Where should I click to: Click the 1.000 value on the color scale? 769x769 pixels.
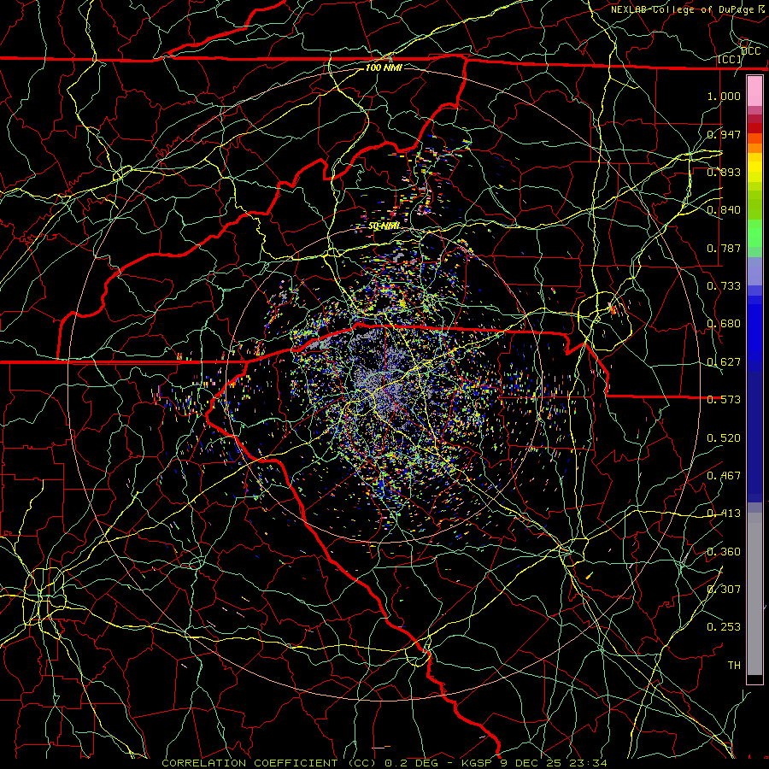[x=724, y=96]
